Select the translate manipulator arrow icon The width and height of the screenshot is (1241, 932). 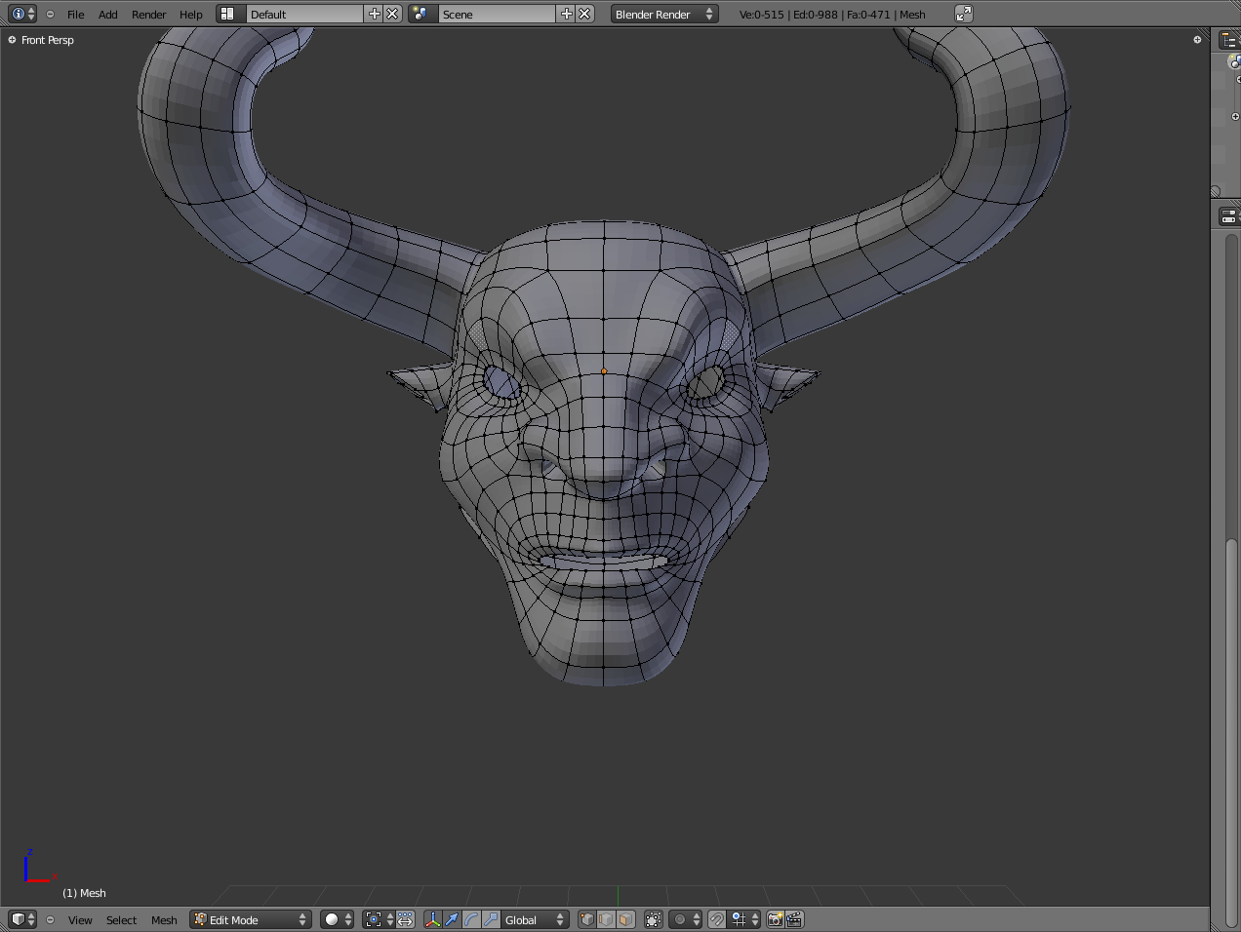[452, 919]
